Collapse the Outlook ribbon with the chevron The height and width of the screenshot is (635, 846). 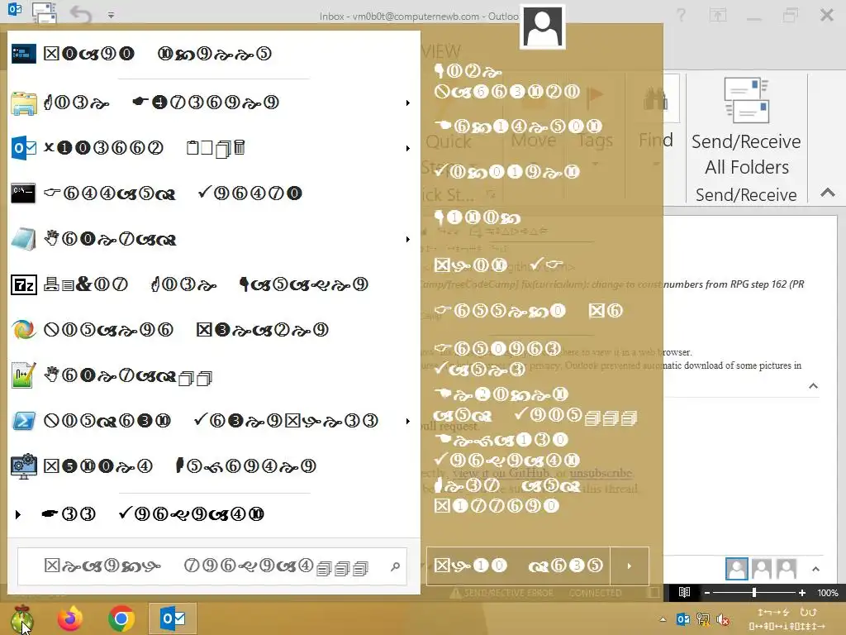pyautogui.click(x=828, y=192)
